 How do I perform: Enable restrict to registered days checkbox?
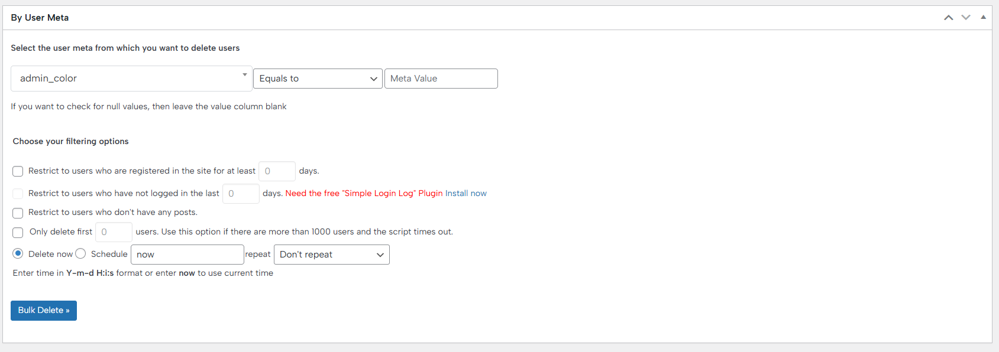[18, 171]
